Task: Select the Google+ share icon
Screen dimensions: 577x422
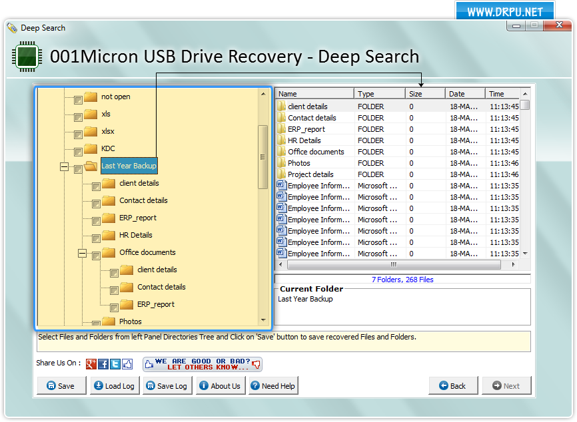Action: 90,363
